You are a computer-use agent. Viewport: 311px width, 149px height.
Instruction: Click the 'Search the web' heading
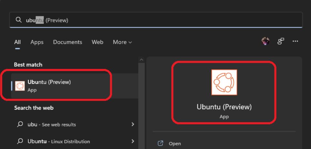[x=34, y=108]
